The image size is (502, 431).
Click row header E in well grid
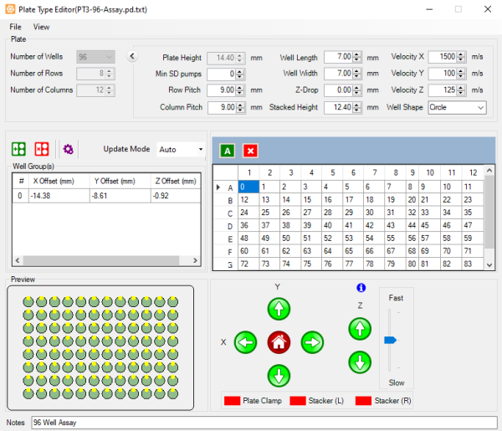pyautogui.click(x=226, y=239)
